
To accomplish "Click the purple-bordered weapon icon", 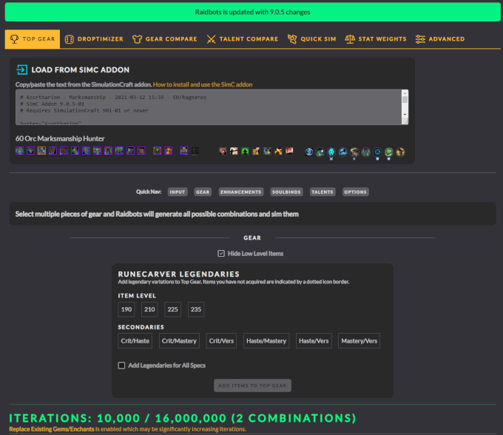I will pyautogui.click(x=183, y=151).
